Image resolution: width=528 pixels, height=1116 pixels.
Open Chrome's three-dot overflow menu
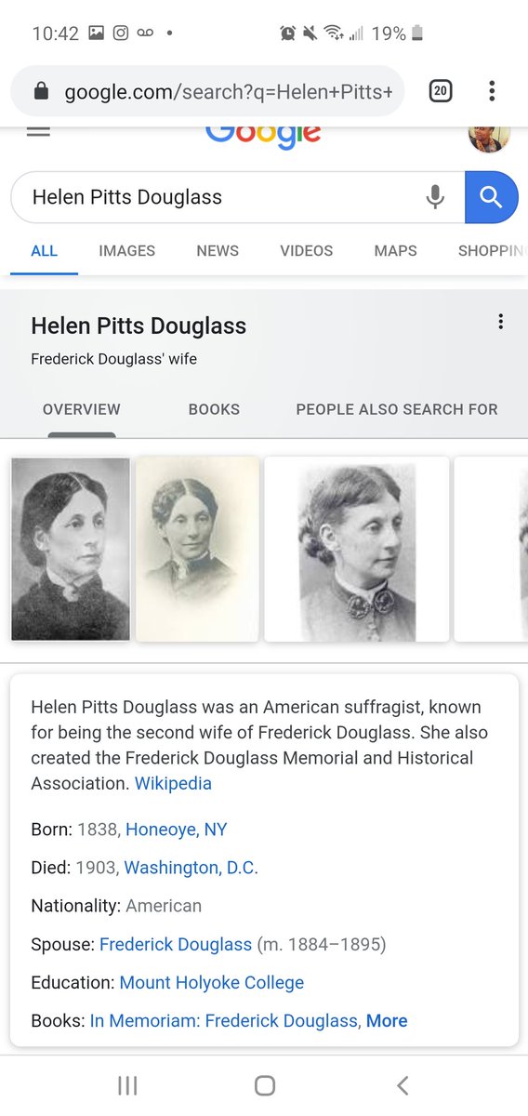click(492, 90)
